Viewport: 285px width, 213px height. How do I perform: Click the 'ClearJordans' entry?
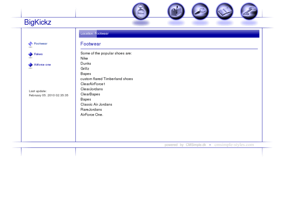tap(92, 89)
